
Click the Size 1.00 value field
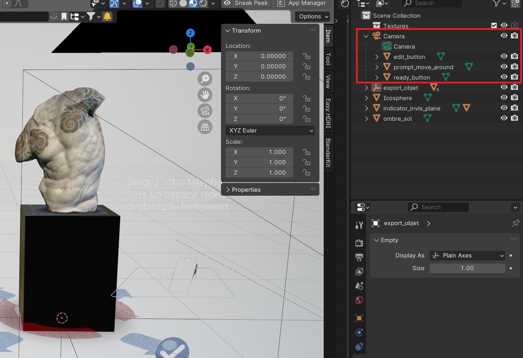[467, 268]
